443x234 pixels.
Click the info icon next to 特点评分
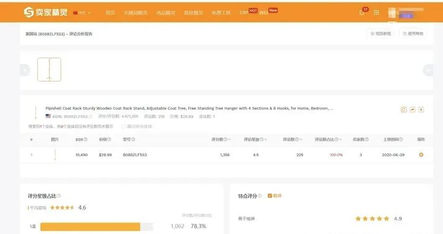[x=260, y=195]
